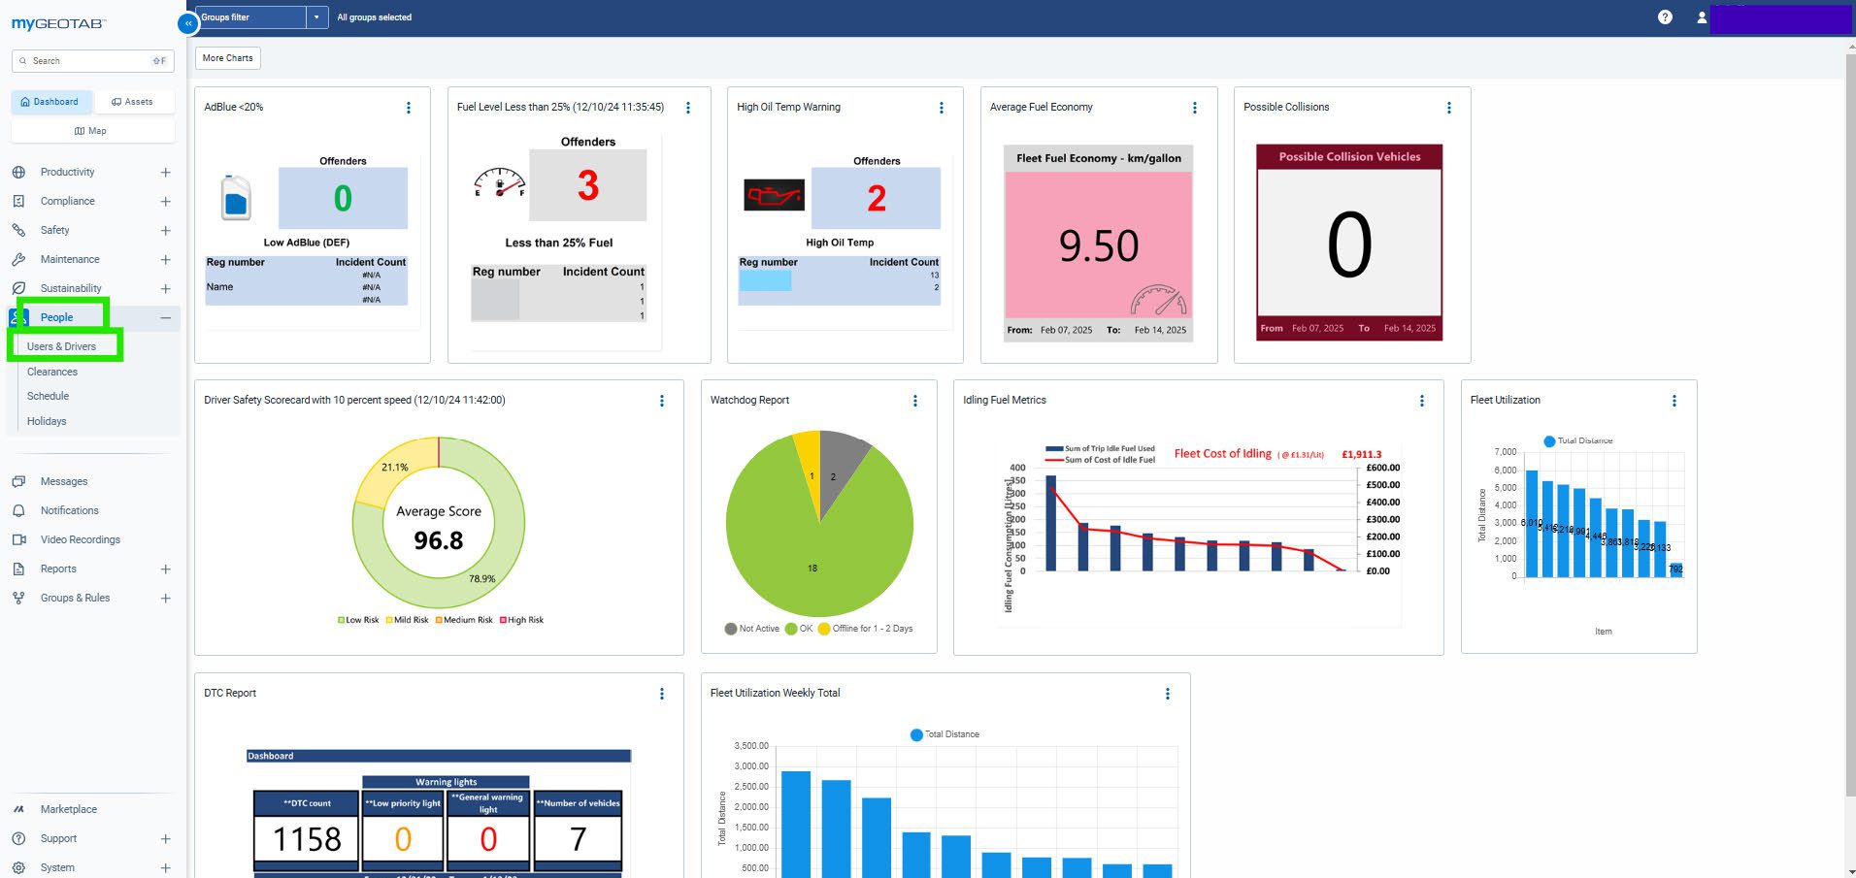Collapse the People menu section
Image resolution: width=1856 pixels, height=878 pixels.
click(x=165, y=317)
